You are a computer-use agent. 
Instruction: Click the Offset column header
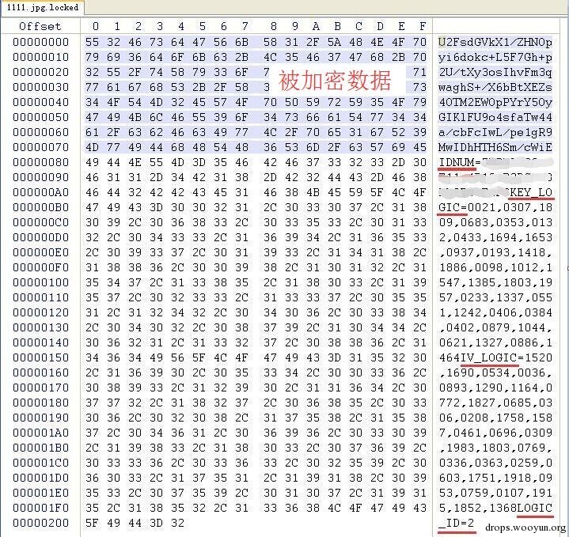[40, 26]
